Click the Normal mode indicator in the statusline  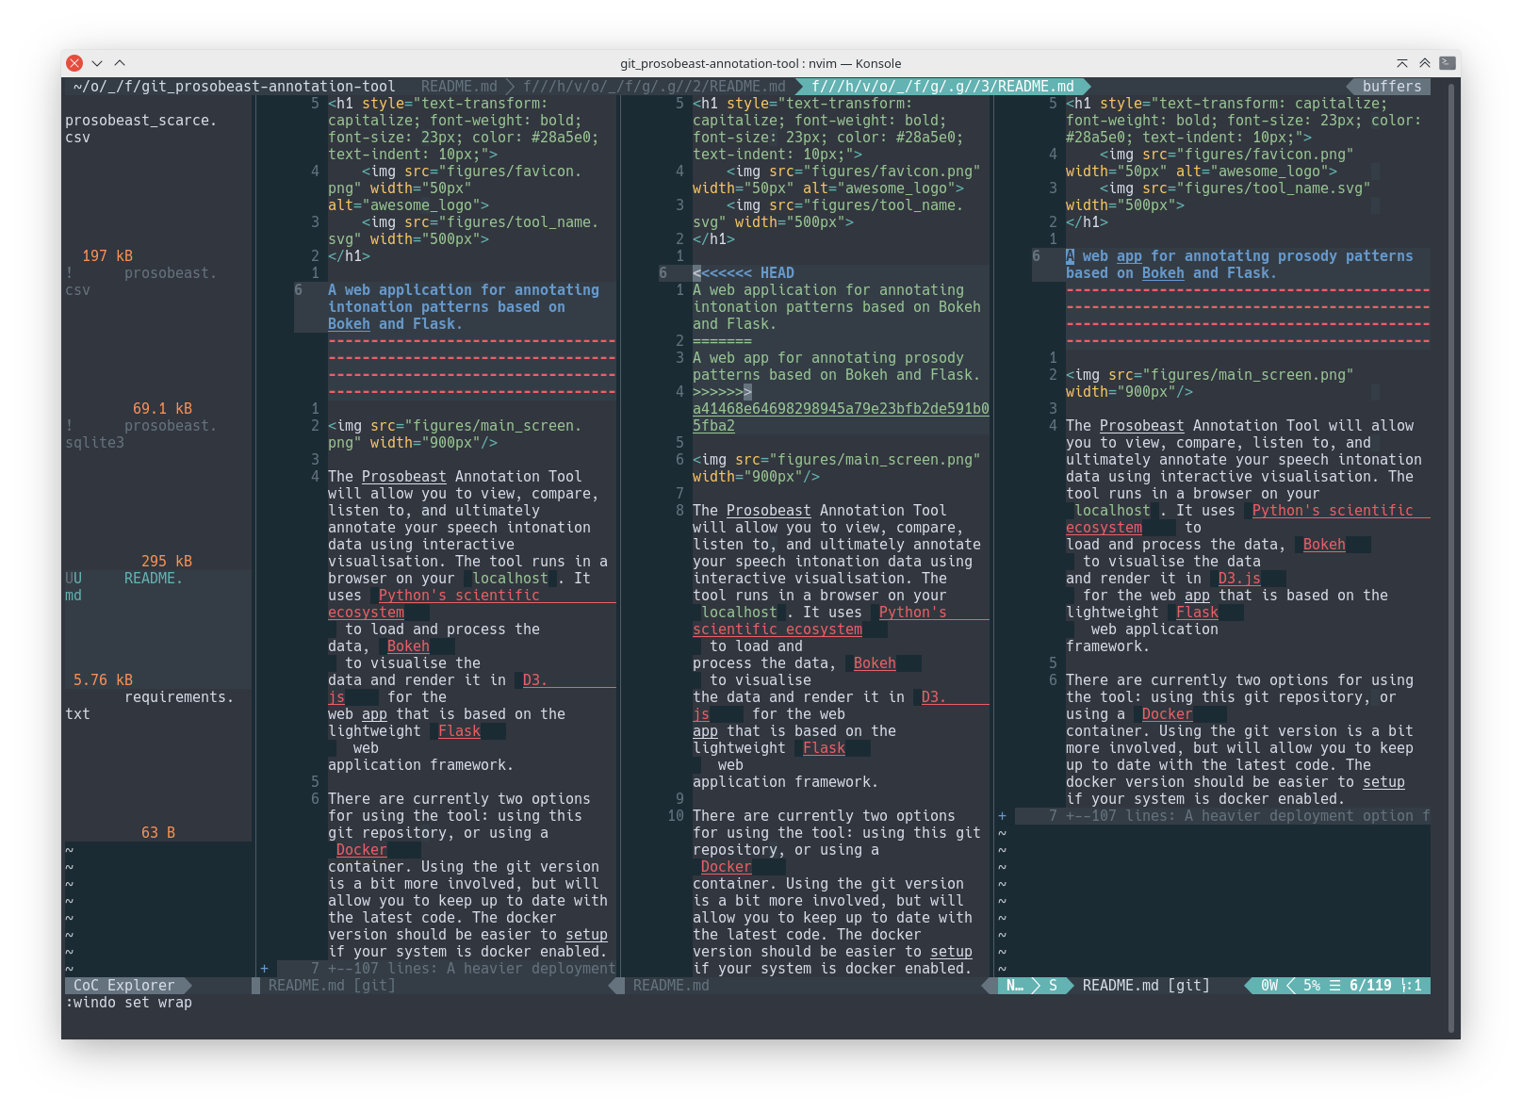[x=1013, y=985]
